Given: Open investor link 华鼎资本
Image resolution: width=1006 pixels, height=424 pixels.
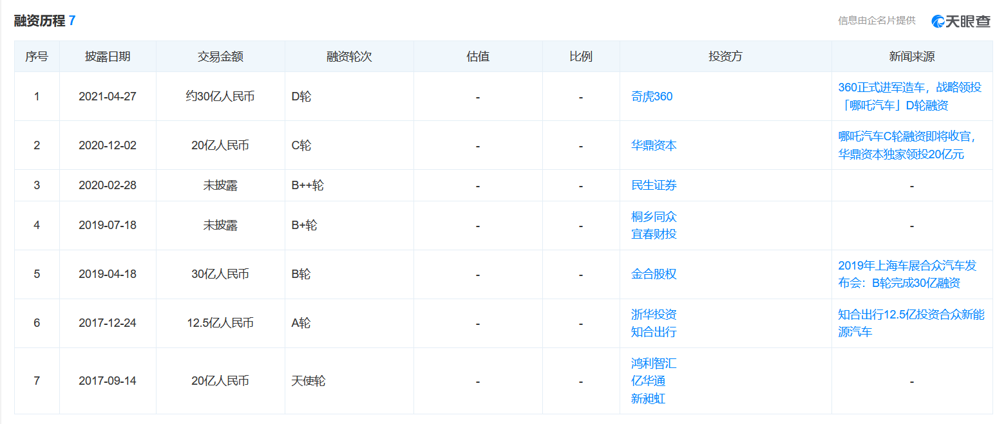Looking at the screenshot, I should [654, 145].
